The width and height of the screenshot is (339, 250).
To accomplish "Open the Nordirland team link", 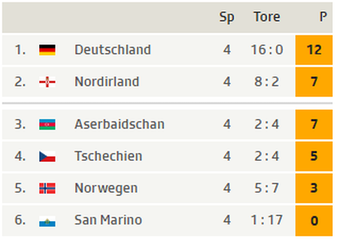I will click(x=107, y=82).
